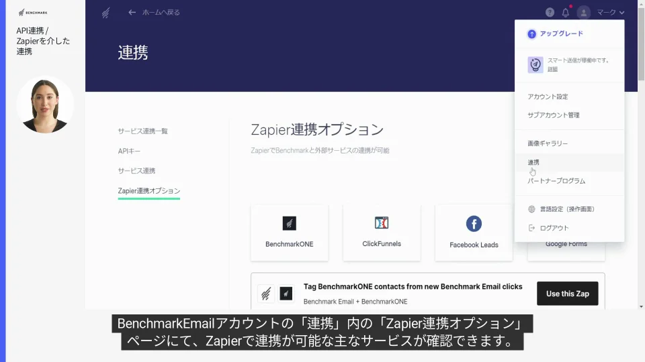Click the scrollbar down arrow
This screenshot has width=645, height=362.
point(641,306)
